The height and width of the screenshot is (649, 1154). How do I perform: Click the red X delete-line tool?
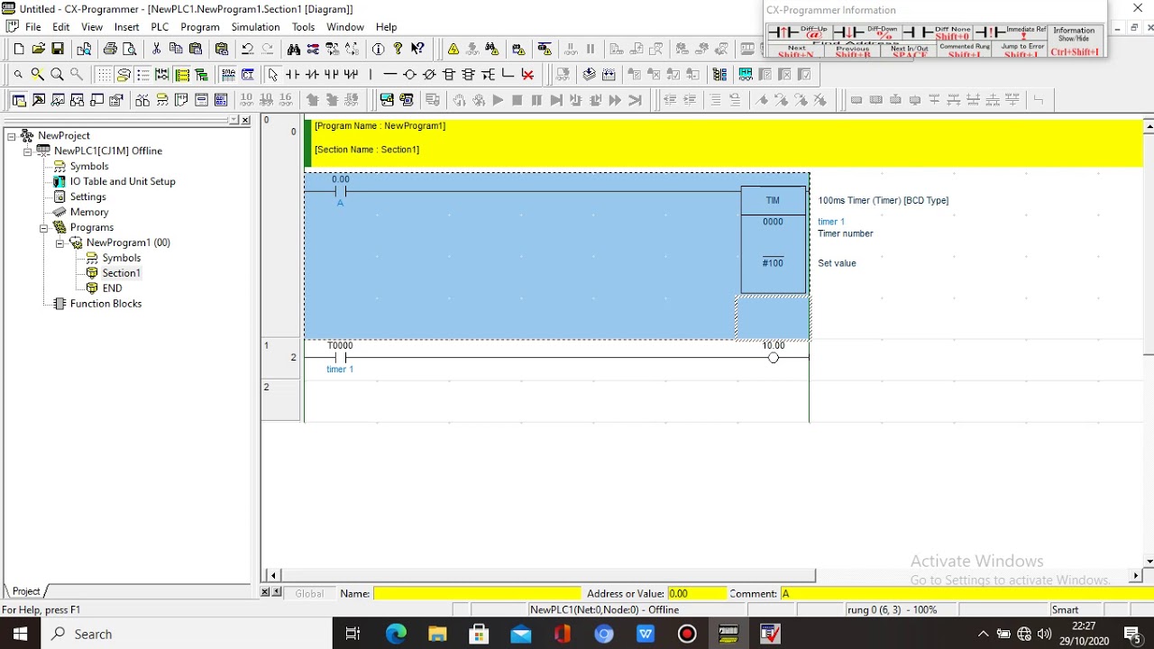tap(527, 74)
